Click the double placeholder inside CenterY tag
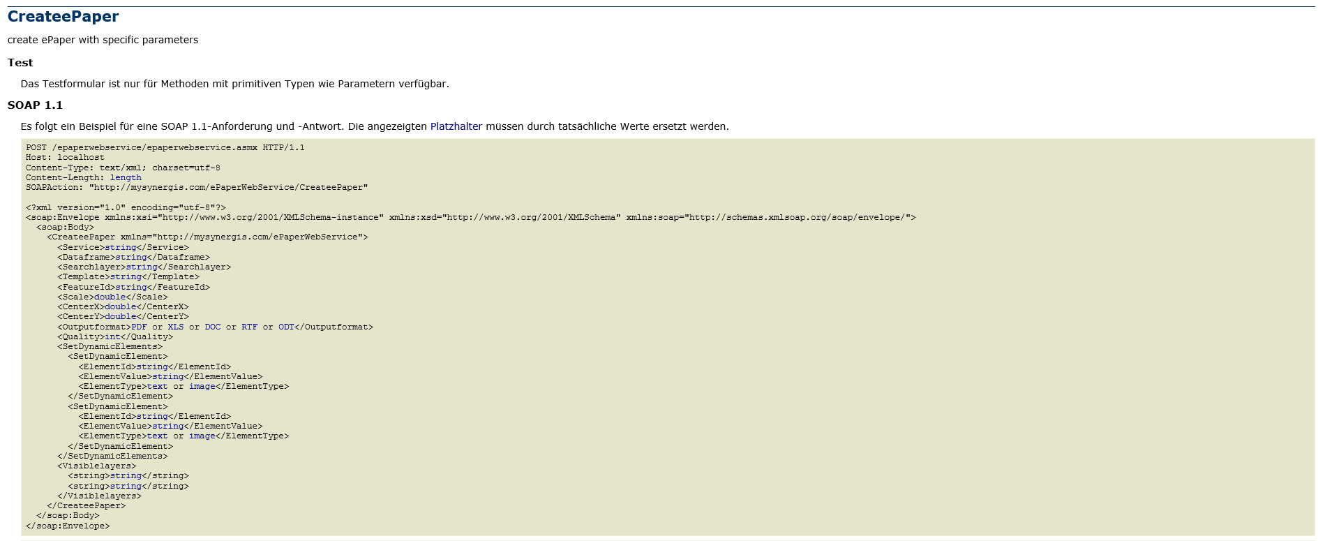 pos(121,316)
